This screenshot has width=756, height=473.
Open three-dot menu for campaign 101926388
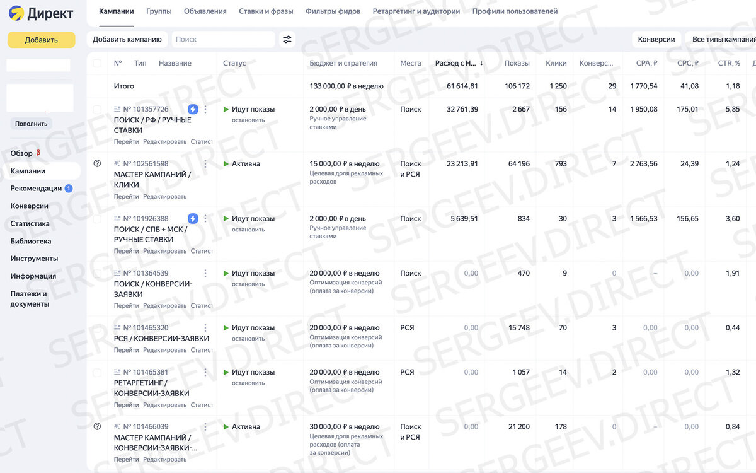(x=205, y=218)
